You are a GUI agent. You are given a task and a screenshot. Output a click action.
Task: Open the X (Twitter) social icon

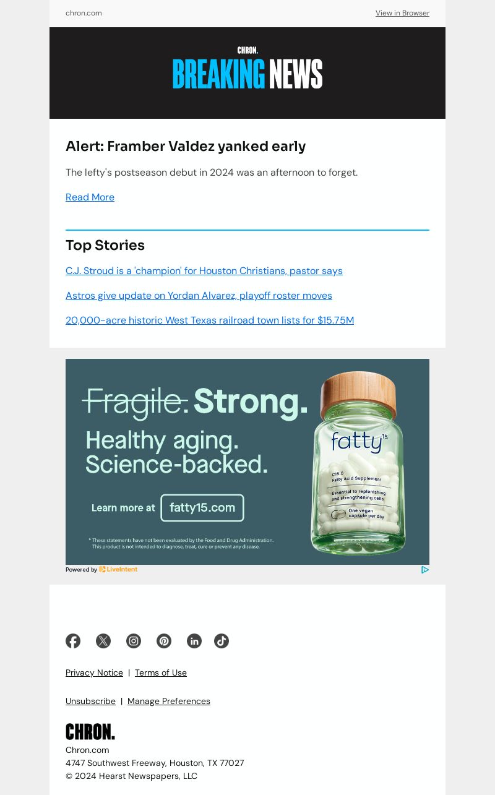click(x=103, y=641)
